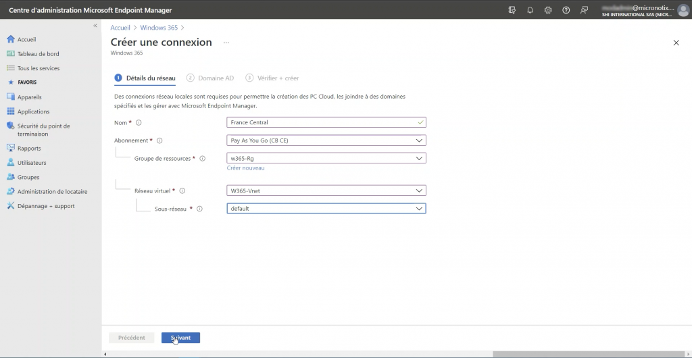692x358 pixels.
Task: Select the Détails du réseau step tab
Action: click(145, 78)
